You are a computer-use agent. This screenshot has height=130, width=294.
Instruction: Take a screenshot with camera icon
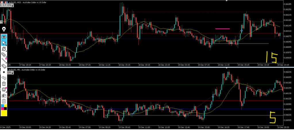click(4, 95)
